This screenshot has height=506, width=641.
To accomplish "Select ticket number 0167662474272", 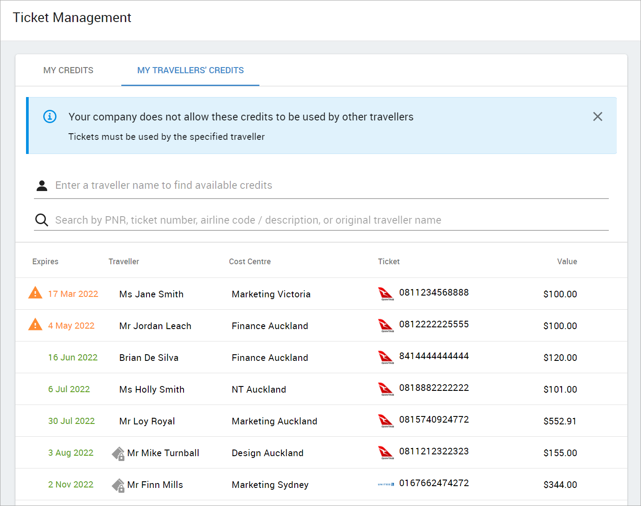I will tap(434, 483).
